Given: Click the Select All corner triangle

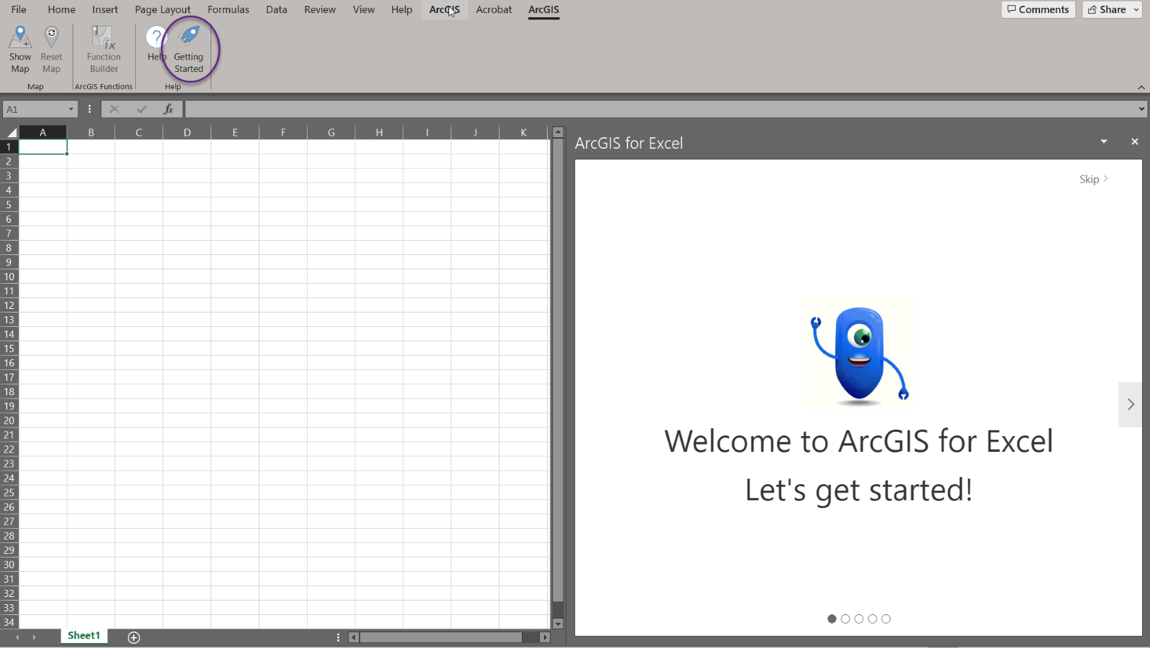Looking at the screenshot, I should (x=11, y=132).
